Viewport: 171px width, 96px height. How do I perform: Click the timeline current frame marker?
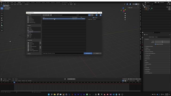point(14,82)
